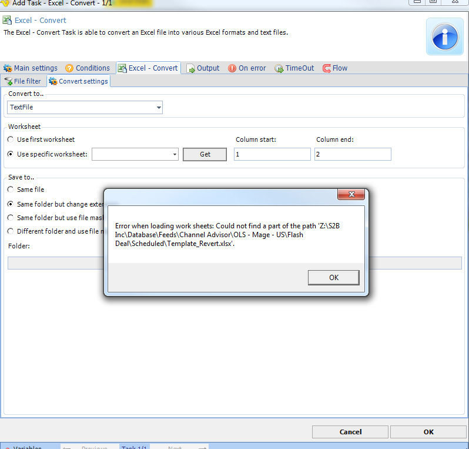This screenshot has height=449, width=469.
Task: Choose the Same file save option
Action: pos(11,189)
